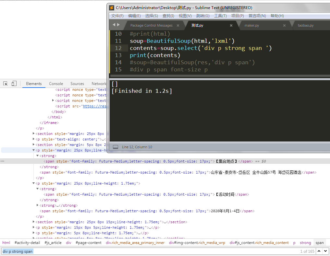Select strong in the DevTools breadcrumb
The width and height of the screenshot is (330, 256).
pyautogui.click(x=305, y=242)
